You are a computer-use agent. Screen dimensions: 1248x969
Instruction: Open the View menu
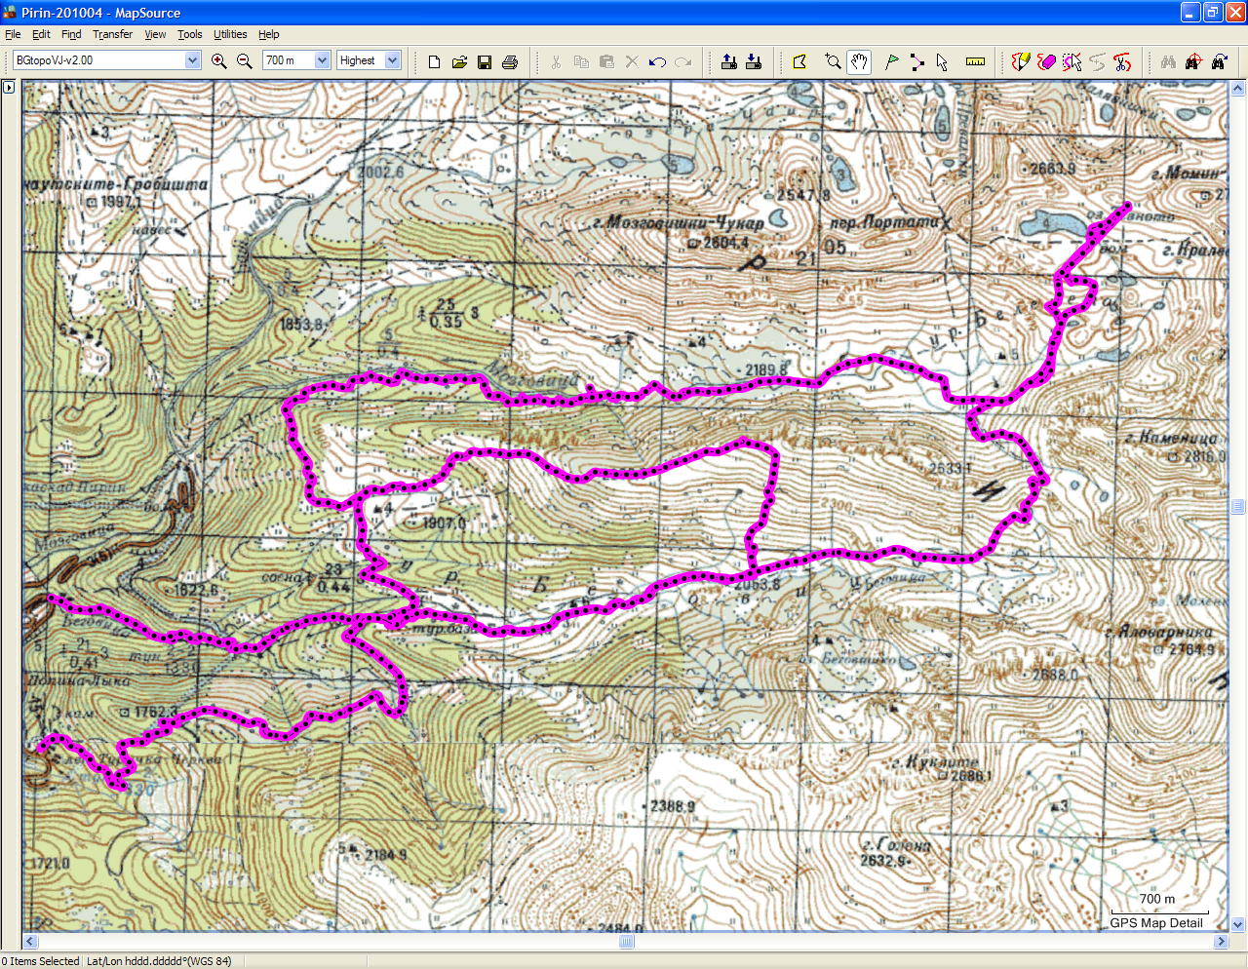[155, 34]
